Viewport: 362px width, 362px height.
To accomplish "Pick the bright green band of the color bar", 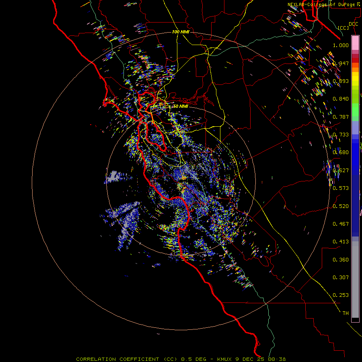I will pyautogui.click(x=355, y=110).
